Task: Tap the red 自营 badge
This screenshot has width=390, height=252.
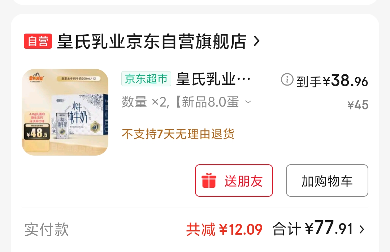Action: click(x=38, y=41)
